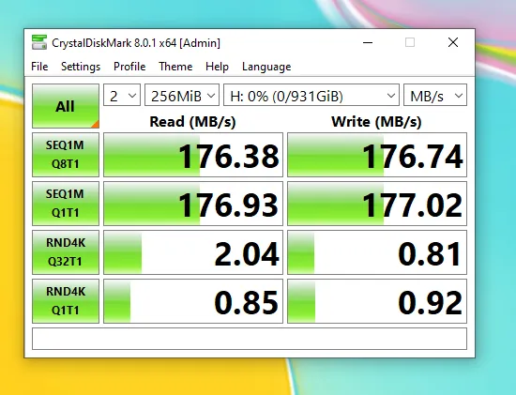
Task: Open the Help menu
Action: [217, 67]
